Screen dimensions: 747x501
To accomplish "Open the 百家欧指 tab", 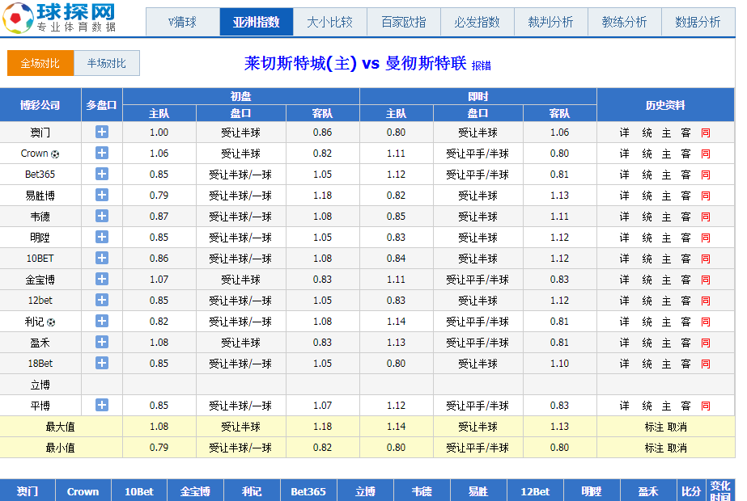I will tap(404, 22).
